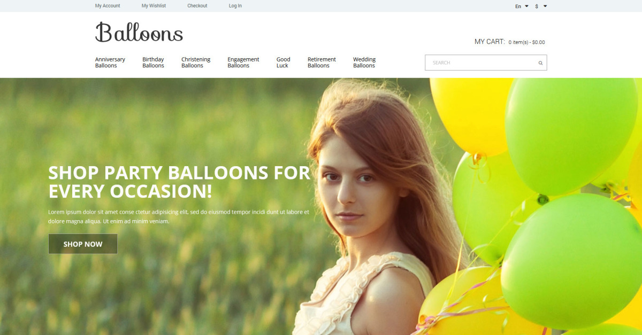
Task: Select Anniversary Balloons menu item
Action: (110, 63)
